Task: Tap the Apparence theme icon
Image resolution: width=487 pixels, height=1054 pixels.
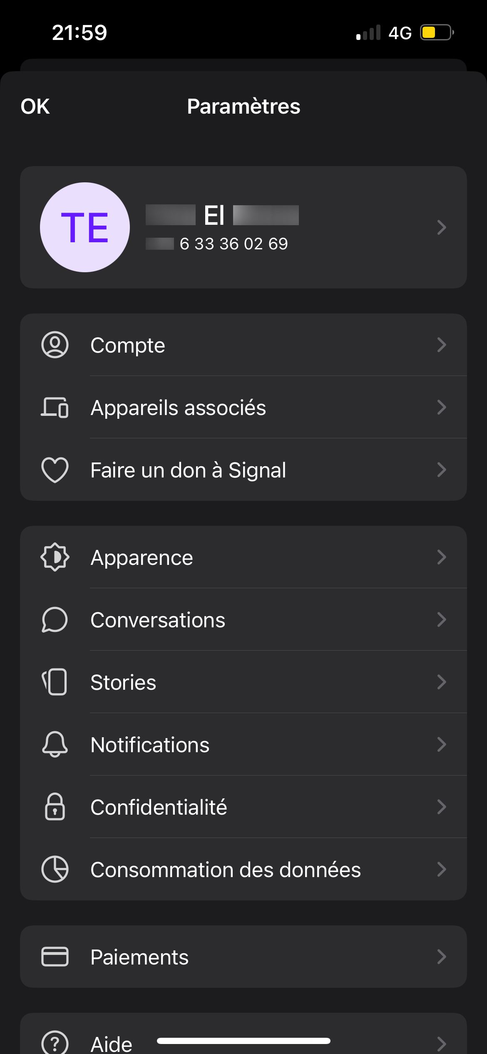Action: 55,557
